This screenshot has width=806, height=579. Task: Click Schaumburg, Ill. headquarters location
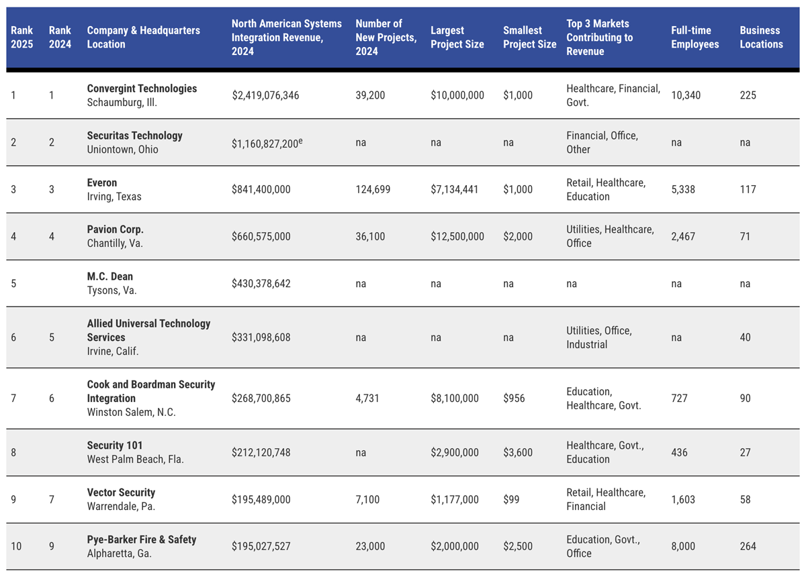(122, 103)
